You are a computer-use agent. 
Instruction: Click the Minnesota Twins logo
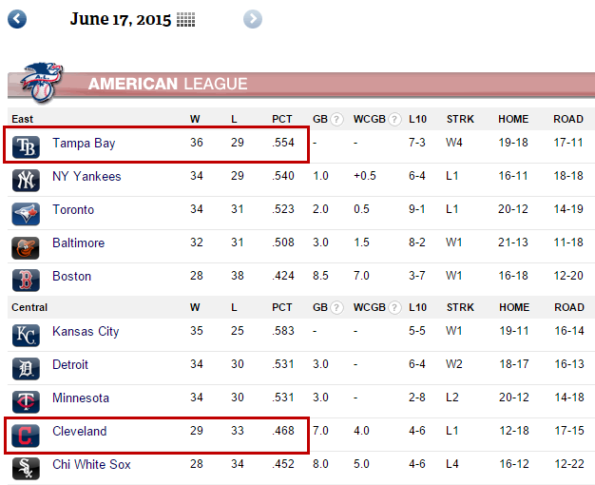[x=26, y=402]
